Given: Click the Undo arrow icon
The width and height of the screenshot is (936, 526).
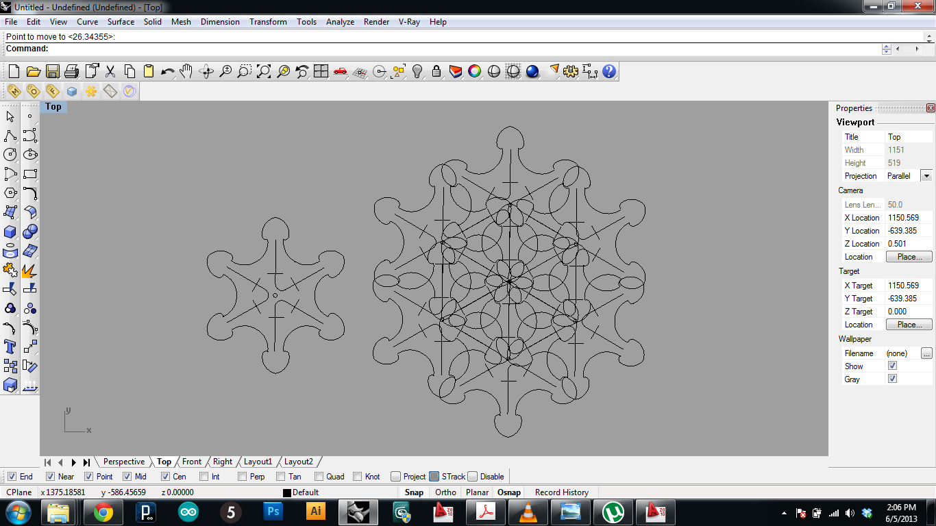Looking at the screenshot, I should click(167, 71).
